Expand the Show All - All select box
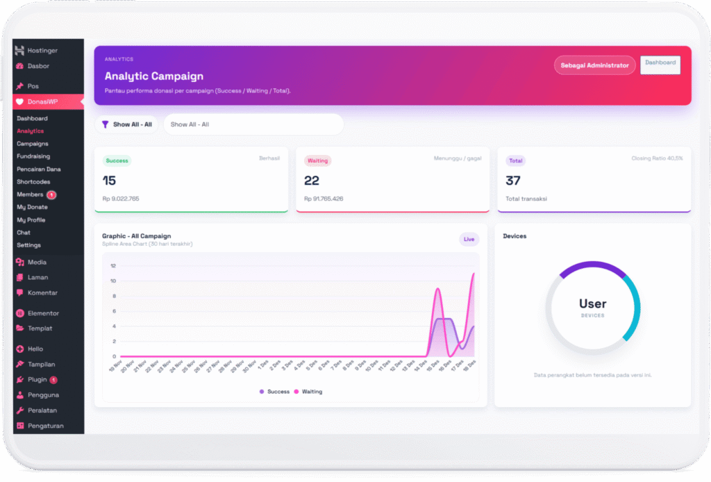The height and width of the screenshot is (482, 711). pos(253,124)
